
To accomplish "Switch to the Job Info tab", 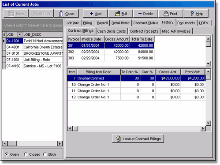I will pos(73,23).
